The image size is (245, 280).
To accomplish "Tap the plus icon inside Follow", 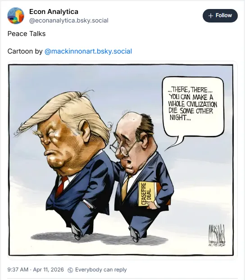I will pos(211,16).
